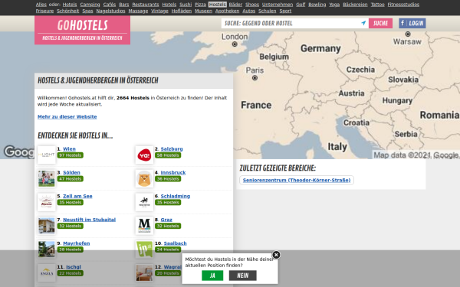Select the highlighted Hostels category

[x=218, y=5]
